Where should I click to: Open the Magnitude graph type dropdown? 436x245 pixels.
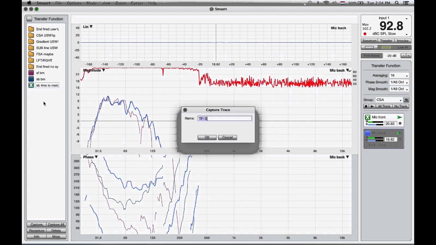(x=94, y=70)
